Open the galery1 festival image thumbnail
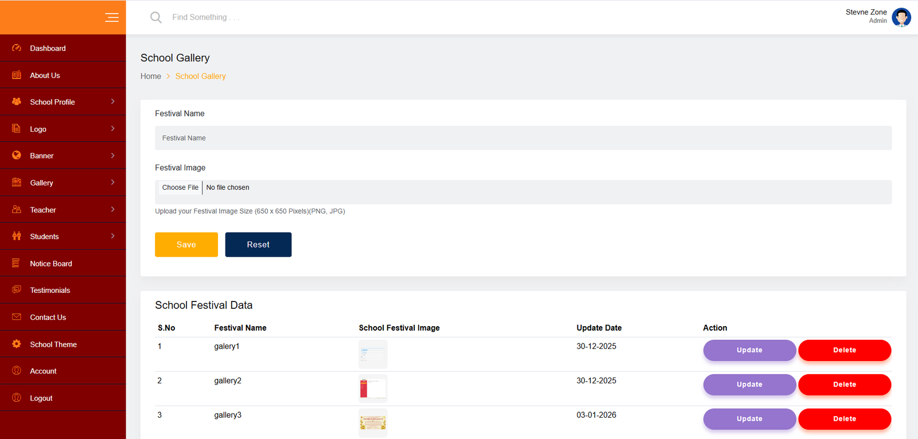This screenshot has width=918, height=439. [x=373, y=354]
